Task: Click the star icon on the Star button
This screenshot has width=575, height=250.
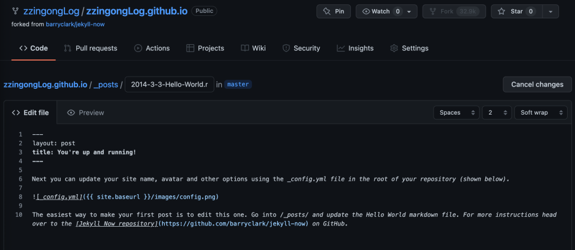Action: pos(501,12)
